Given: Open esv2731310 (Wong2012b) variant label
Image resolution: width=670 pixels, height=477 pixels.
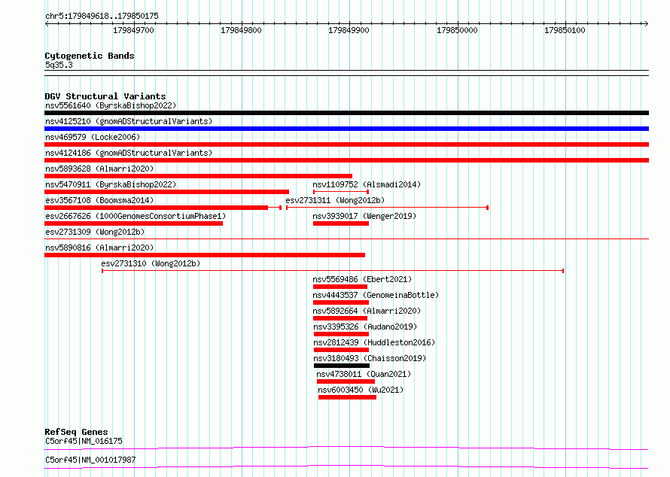Looking at the screenshot, I should click(151, 263).
